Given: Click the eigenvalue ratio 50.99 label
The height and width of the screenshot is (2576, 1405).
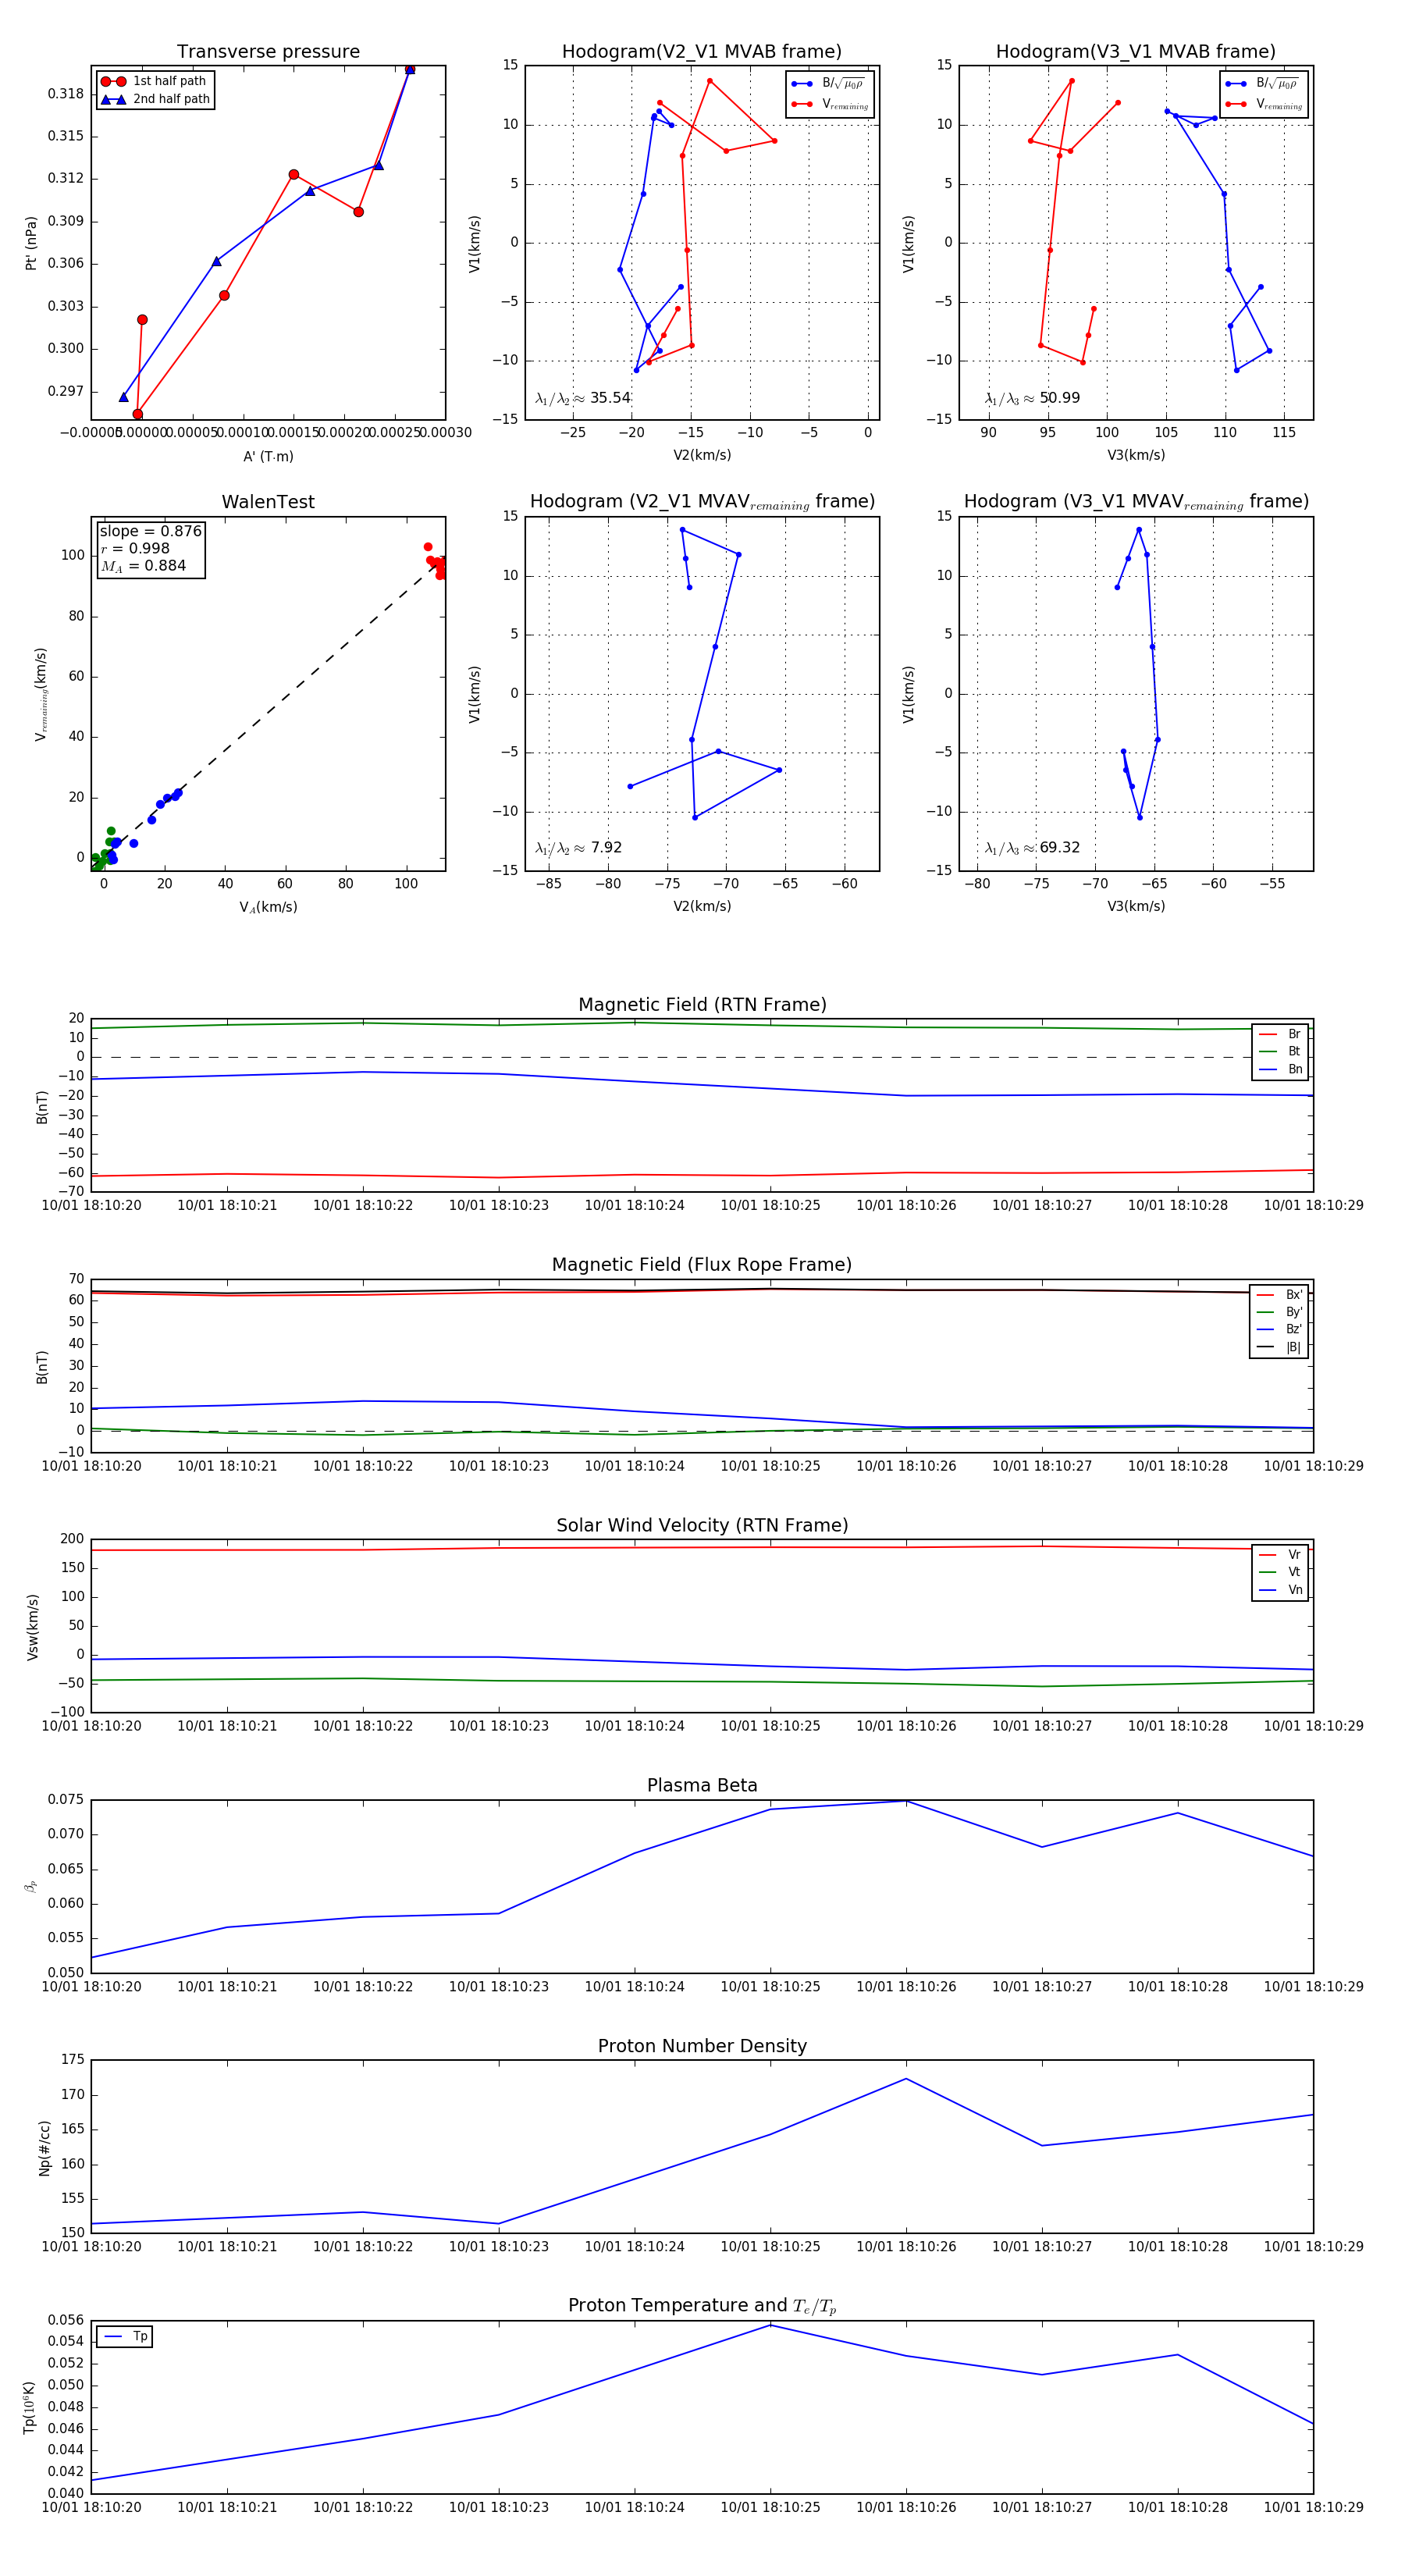Looking at the screenshot, I should [x=1032, y=398].
